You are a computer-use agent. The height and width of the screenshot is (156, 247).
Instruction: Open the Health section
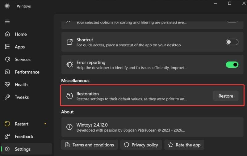coord(27,84)
